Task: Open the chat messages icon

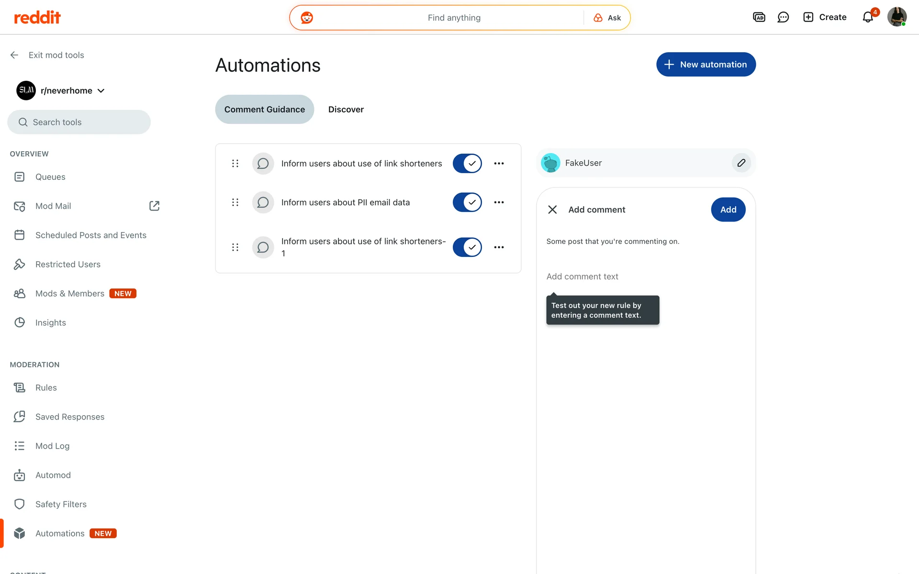Action: pos(783,17)
